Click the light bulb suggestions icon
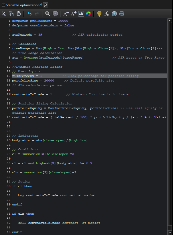The height and width of the screenshot is (235, 173). point(99,14)
